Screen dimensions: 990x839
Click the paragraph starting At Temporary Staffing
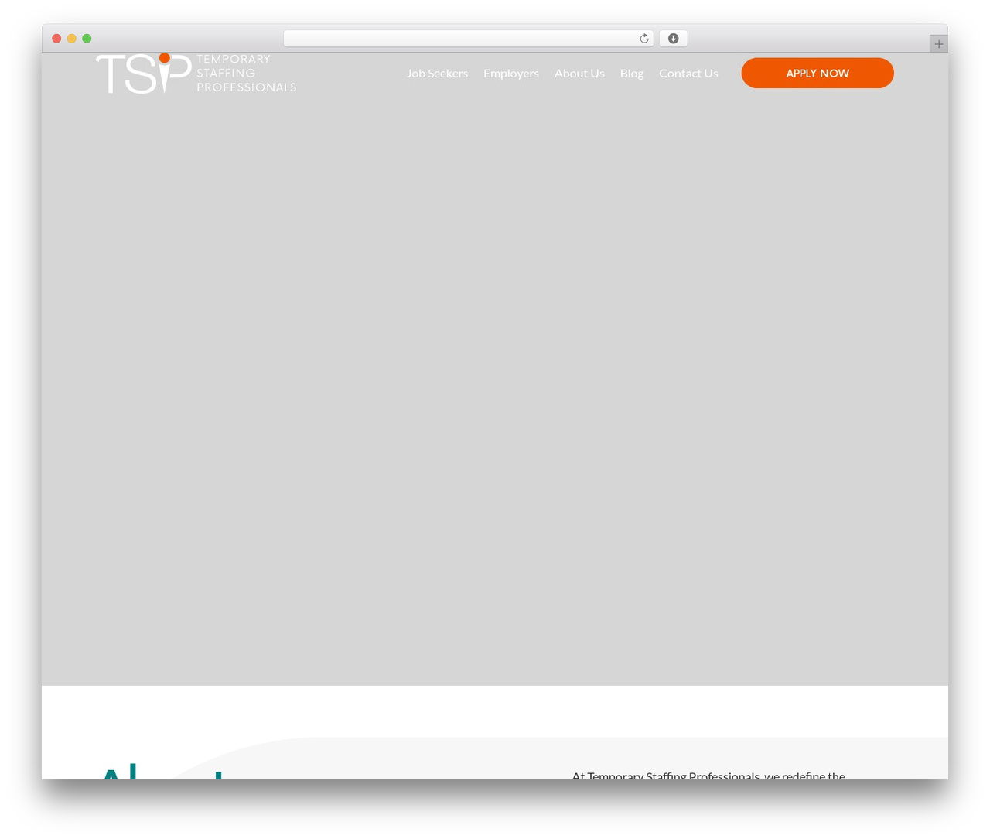(x=708, y=775)
